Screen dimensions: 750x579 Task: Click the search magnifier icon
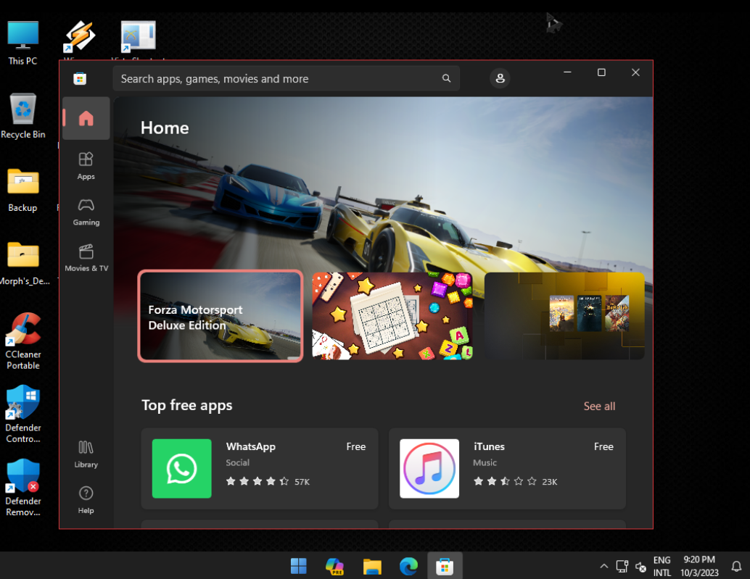(x=446, y=78)
